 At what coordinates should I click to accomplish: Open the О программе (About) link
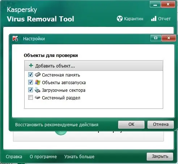coord(43,157)
